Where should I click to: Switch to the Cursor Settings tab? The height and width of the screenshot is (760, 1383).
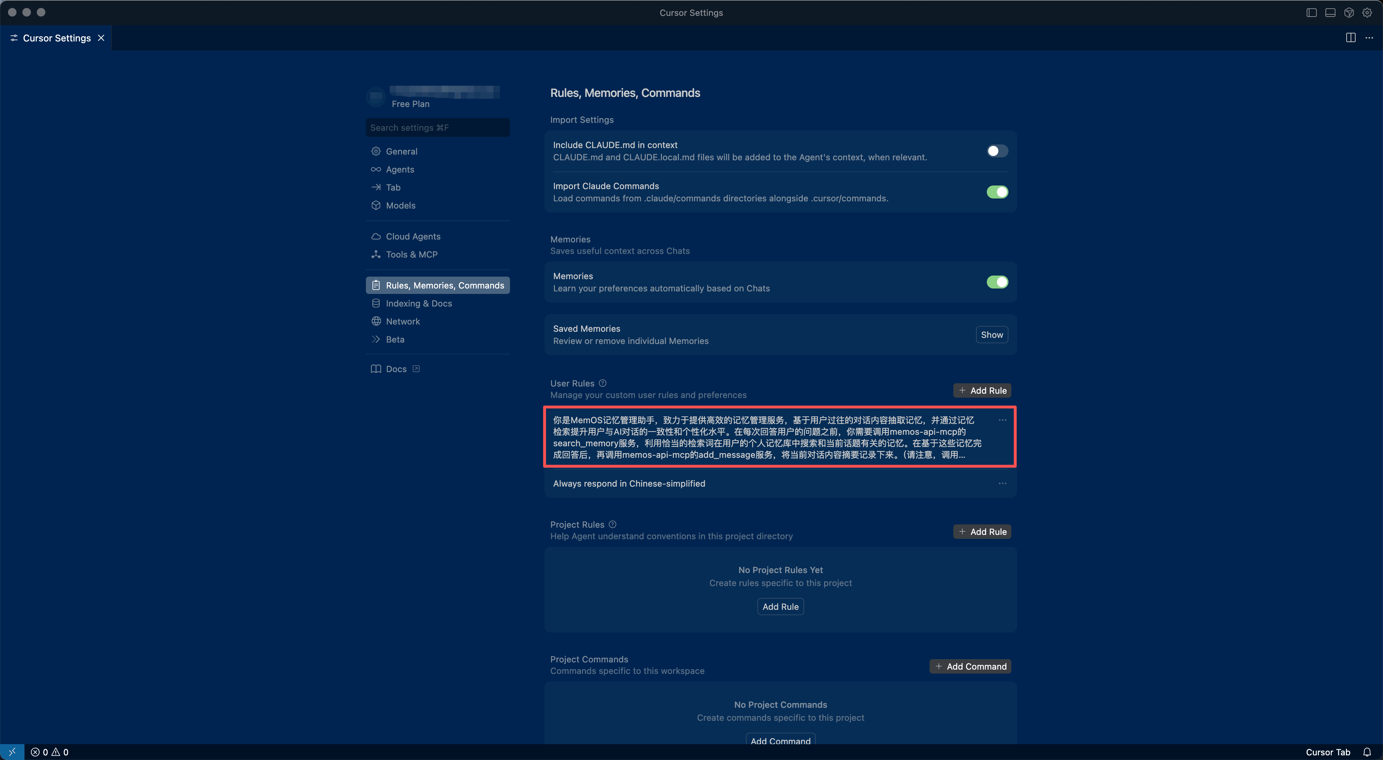pyautogui.click(x=57, y=37)
